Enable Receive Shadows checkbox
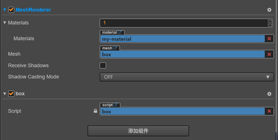 pos(103,66)
